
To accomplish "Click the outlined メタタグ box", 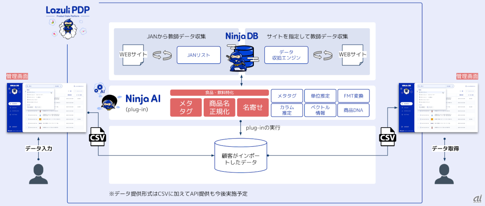I will coord(287,96).
